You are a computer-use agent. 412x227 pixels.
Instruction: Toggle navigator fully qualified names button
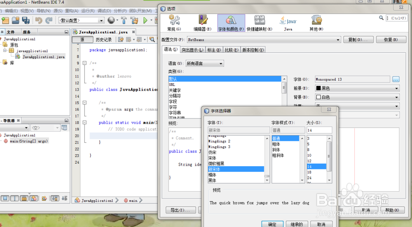[44, 199]
